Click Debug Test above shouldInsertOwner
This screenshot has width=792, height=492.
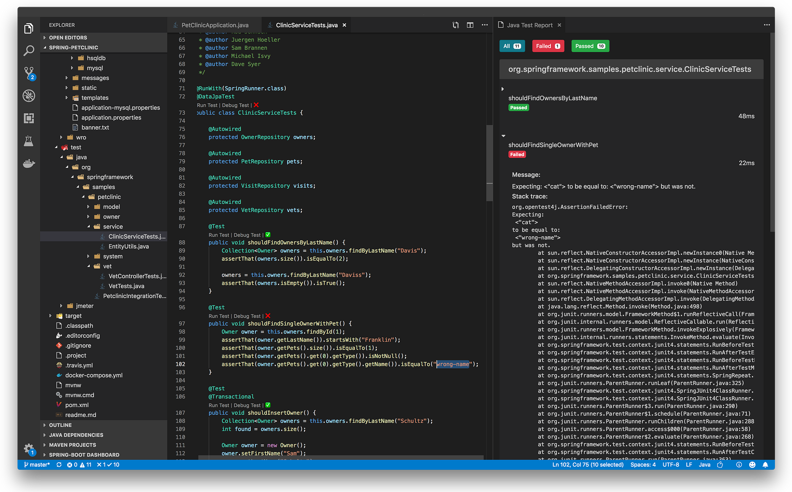pos(247,405)
